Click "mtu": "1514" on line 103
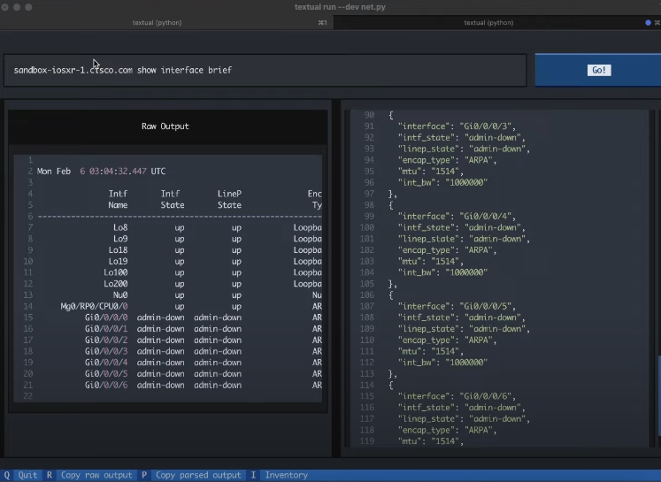661x482 pixels. [431, 261]
